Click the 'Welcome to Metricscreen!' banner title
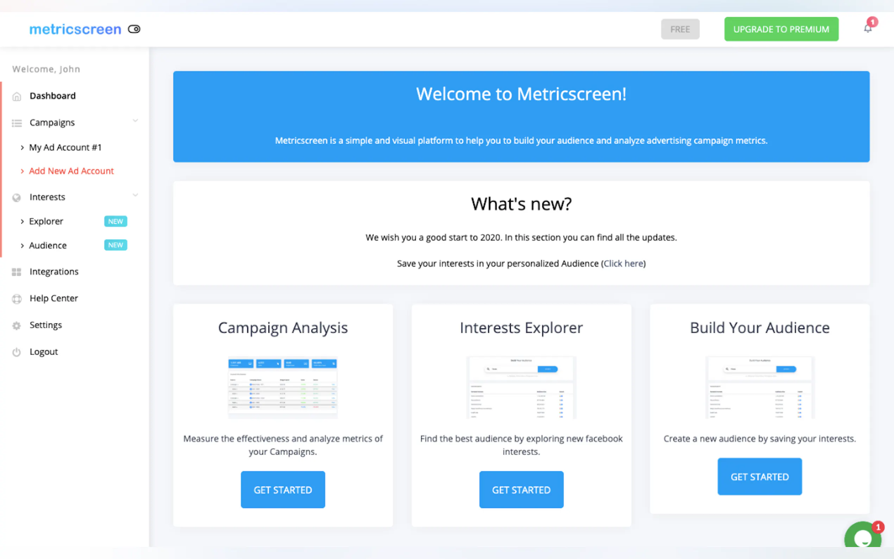Viewport: 894px width, 559px height. [521, 94]
